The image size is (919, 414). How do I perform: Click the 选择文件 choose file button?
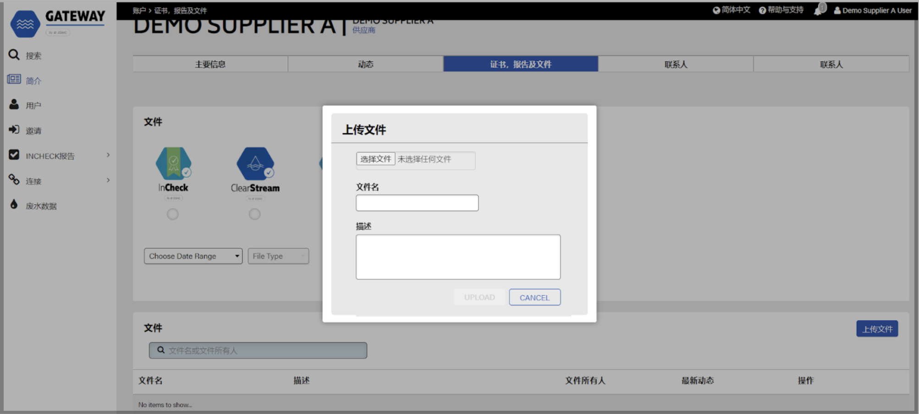click(375, 159)
